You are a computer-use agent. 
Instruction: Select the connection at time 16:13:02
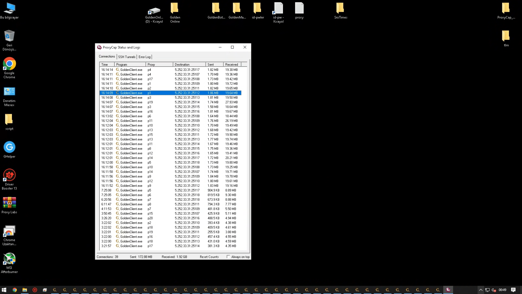pos(170,116)
